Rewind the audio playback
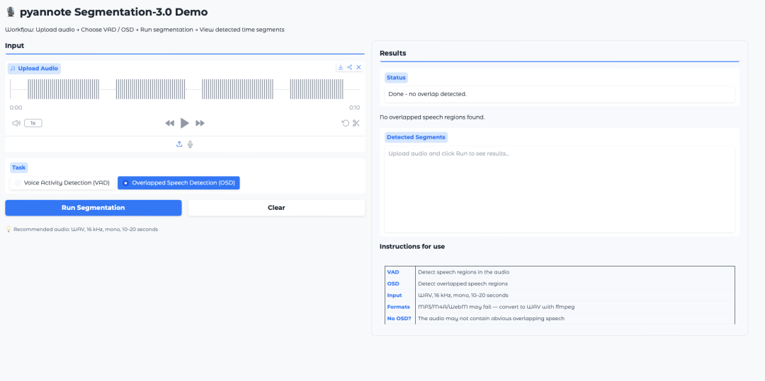The width and height of the screenshot is (765, 381). 170,123
